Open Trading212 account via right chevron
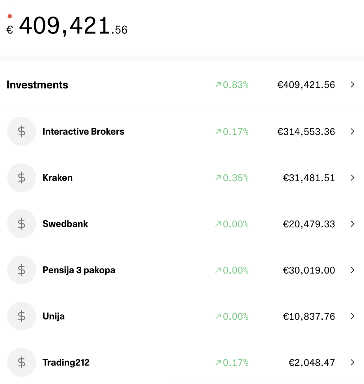This screenshot has height=384, width=364. [352, 362]
